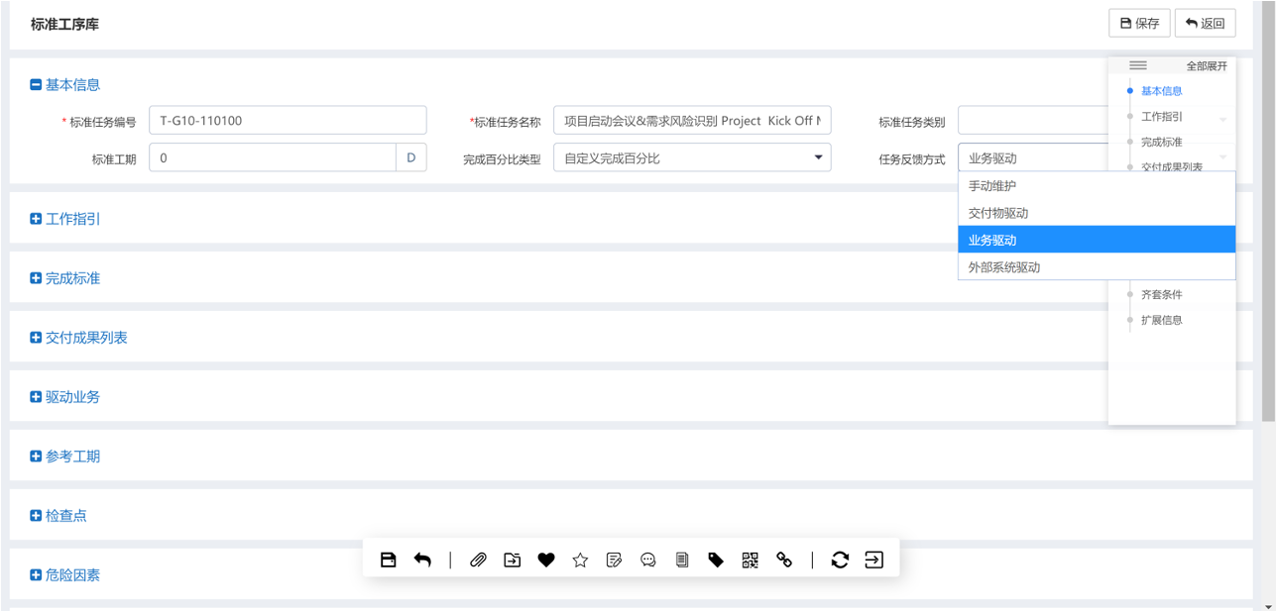Jump to 扩展信息 in side navigation
Viewport: 1277px width, 612px height.
point(1161,320)
